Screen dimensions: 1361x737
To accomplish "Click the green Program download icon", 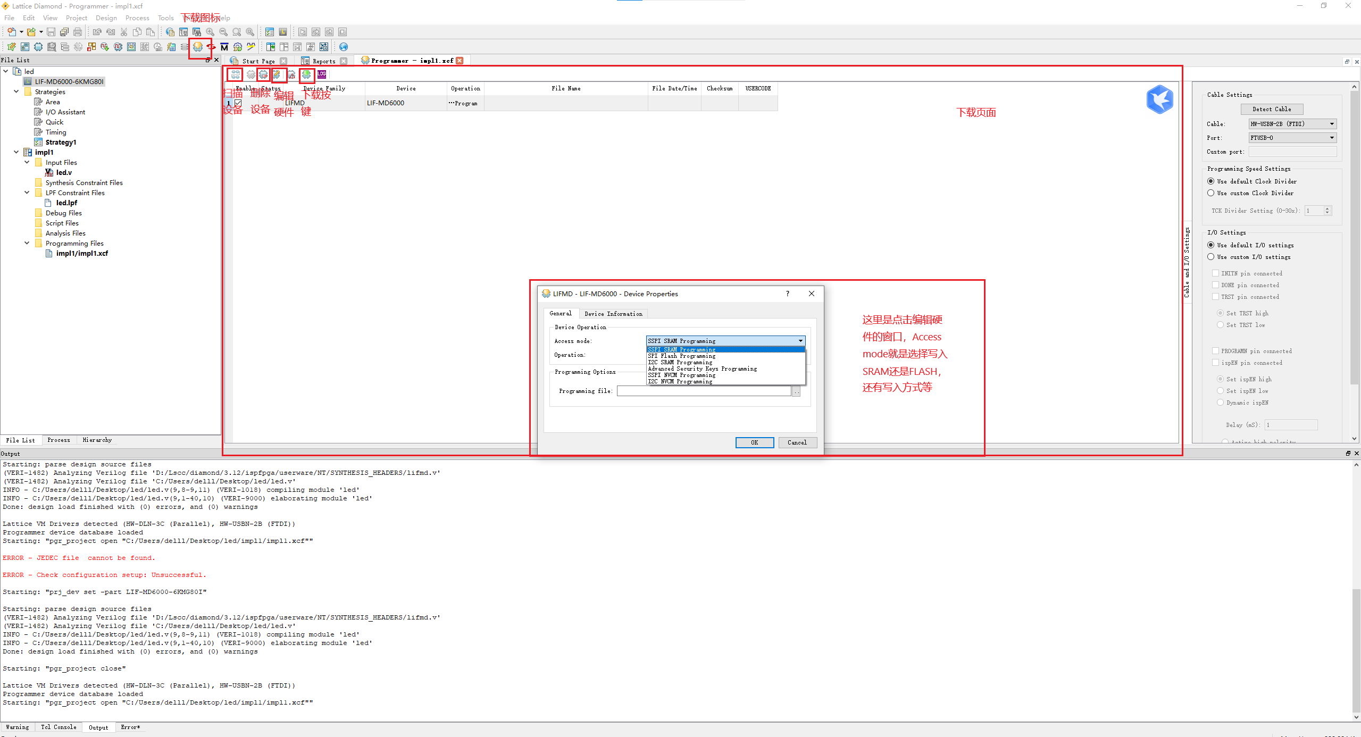I will point(306,74).
